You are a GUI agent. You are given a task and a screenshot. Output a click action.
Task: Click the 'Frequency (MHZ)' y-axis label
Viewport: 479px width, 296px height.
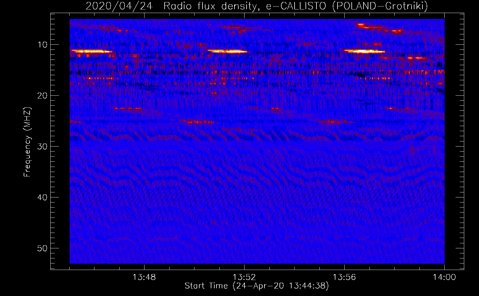[27, 142]
